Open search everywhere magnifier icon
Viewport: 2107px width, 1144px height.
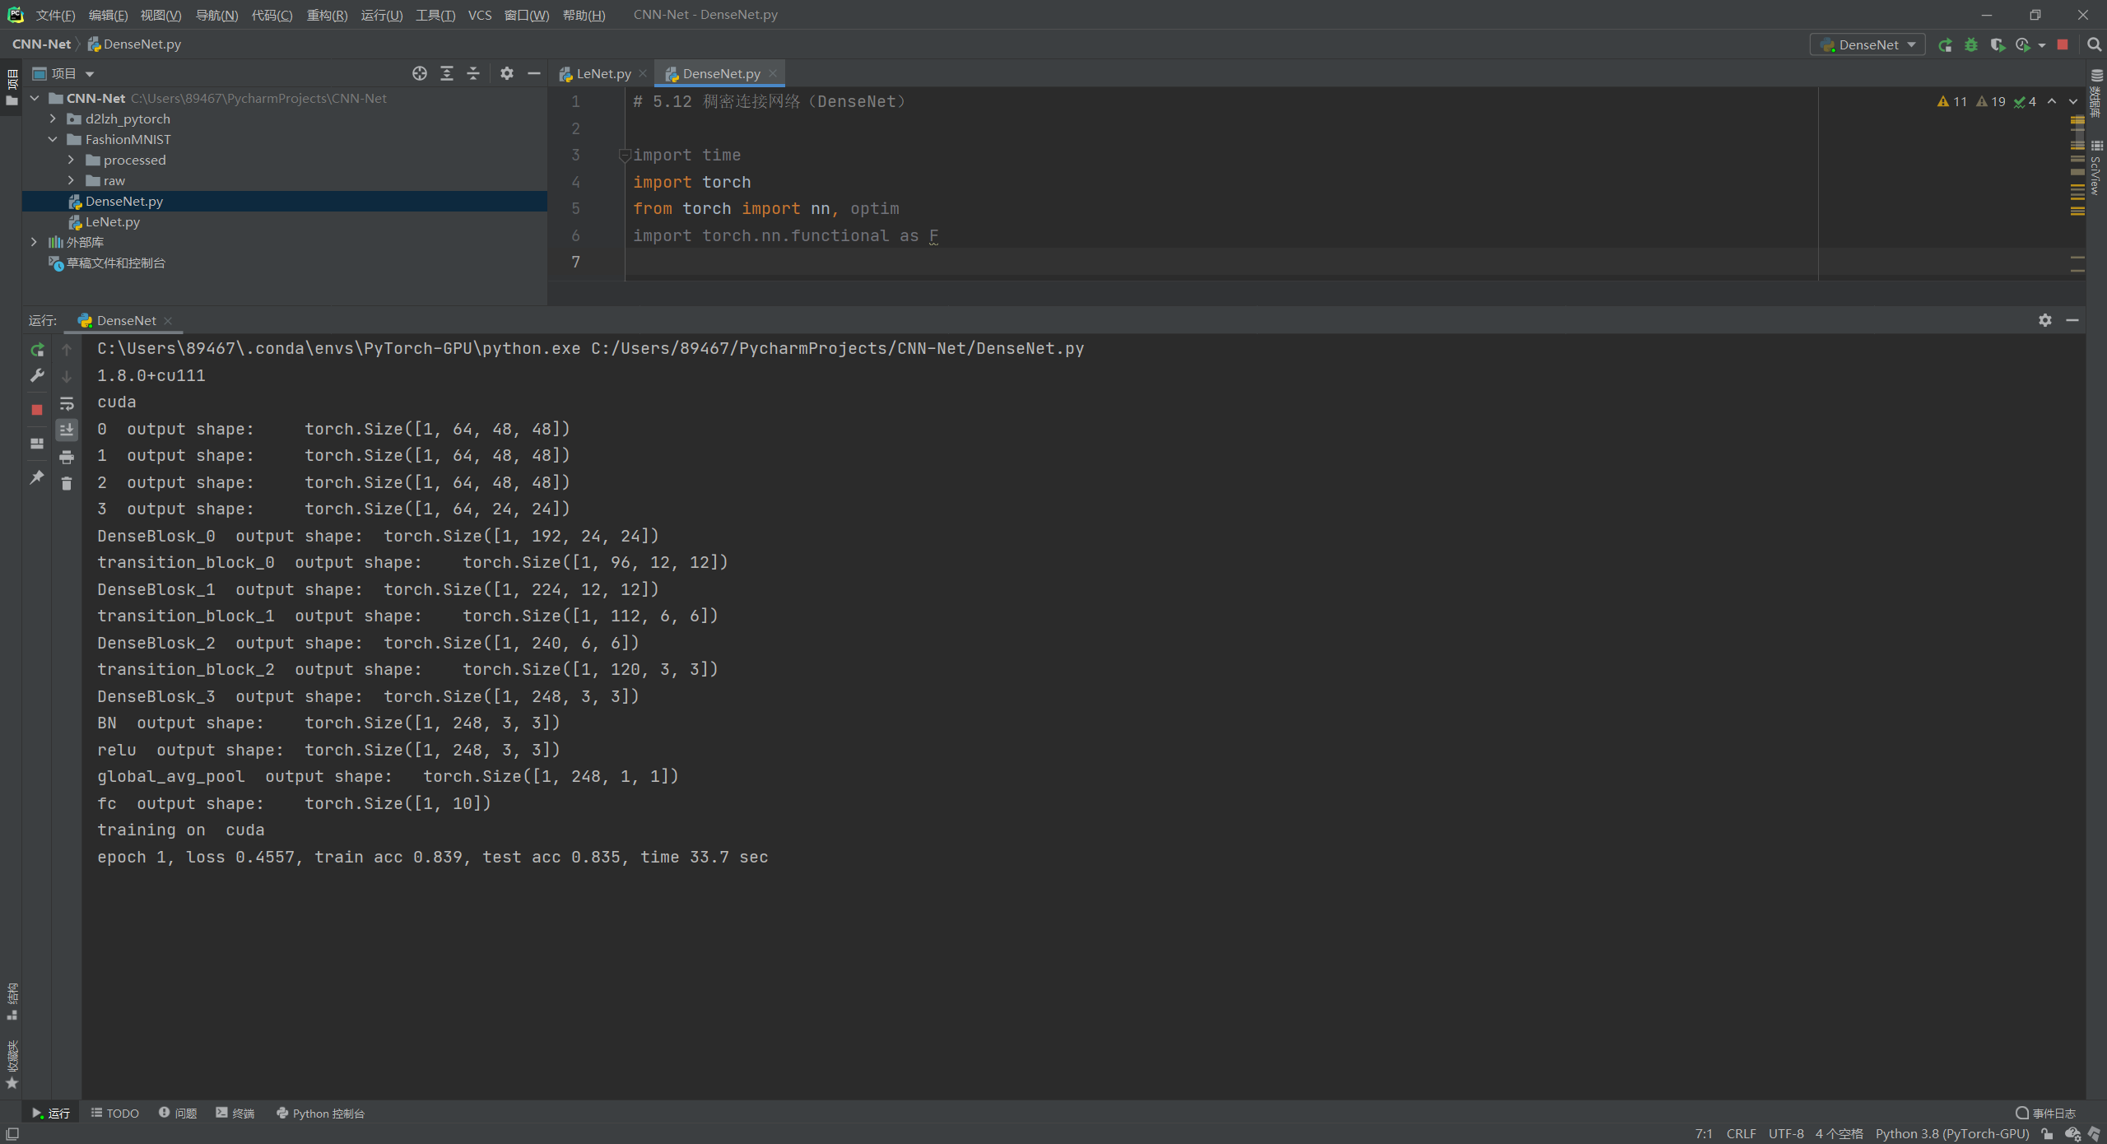[2094, 45]
